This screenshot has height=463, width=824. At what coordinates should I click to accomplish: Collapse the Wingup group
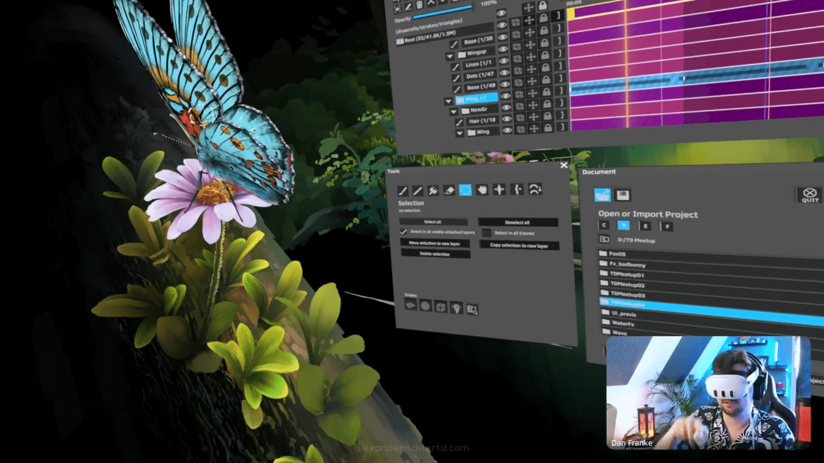click(x=450, y=56)
